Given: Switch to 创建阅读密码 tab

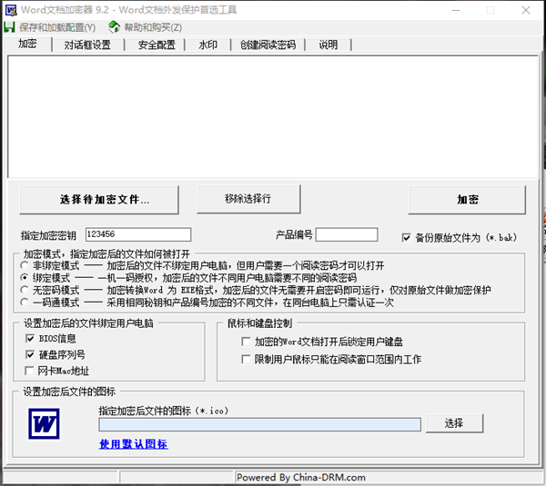Looking at the screenshot, I should [268, 45].
